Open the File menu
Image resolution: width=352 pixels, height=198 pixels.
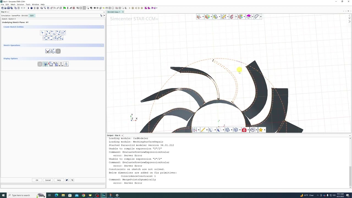pyautogui.click(x=2, y=4)
